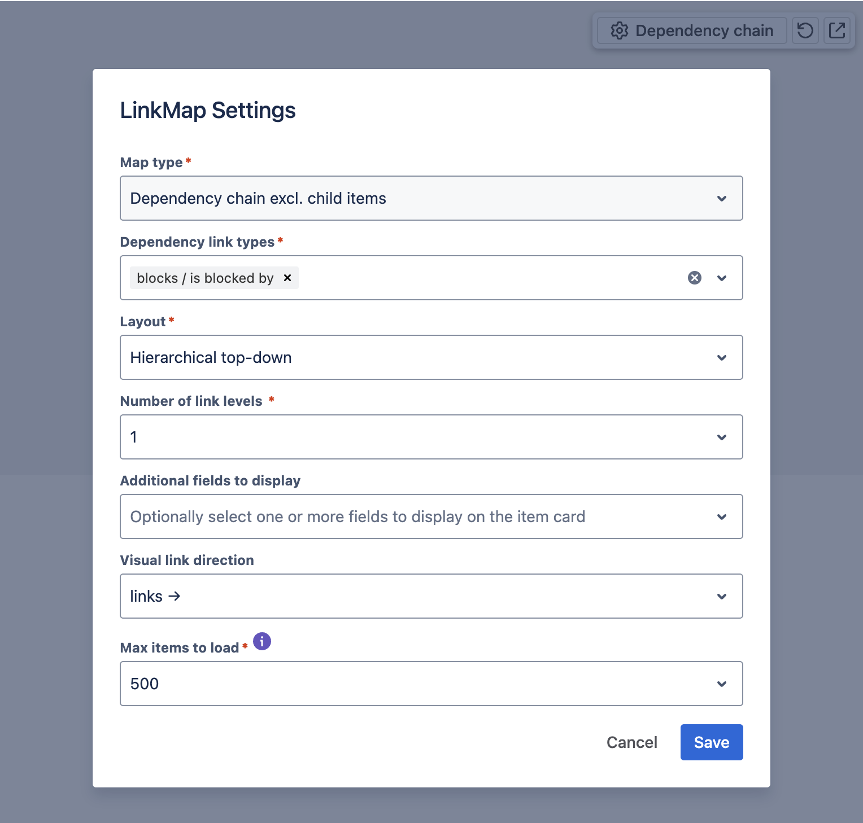Cancel the LinkMap Settings dialog
The height and width of the screenshot is (823, 863).
pyautogui.click(x=632, y=742)
